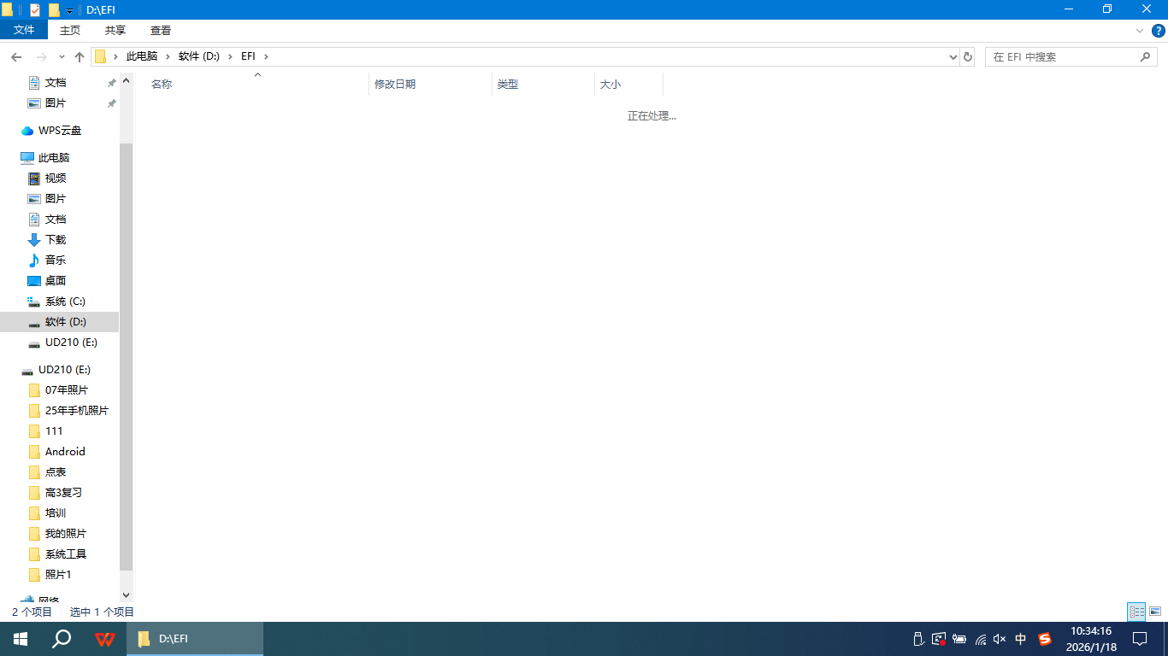Open Sogou input method tray icon
The height and width of the screenshot is (656, 1168).
tap(1044, 639)
